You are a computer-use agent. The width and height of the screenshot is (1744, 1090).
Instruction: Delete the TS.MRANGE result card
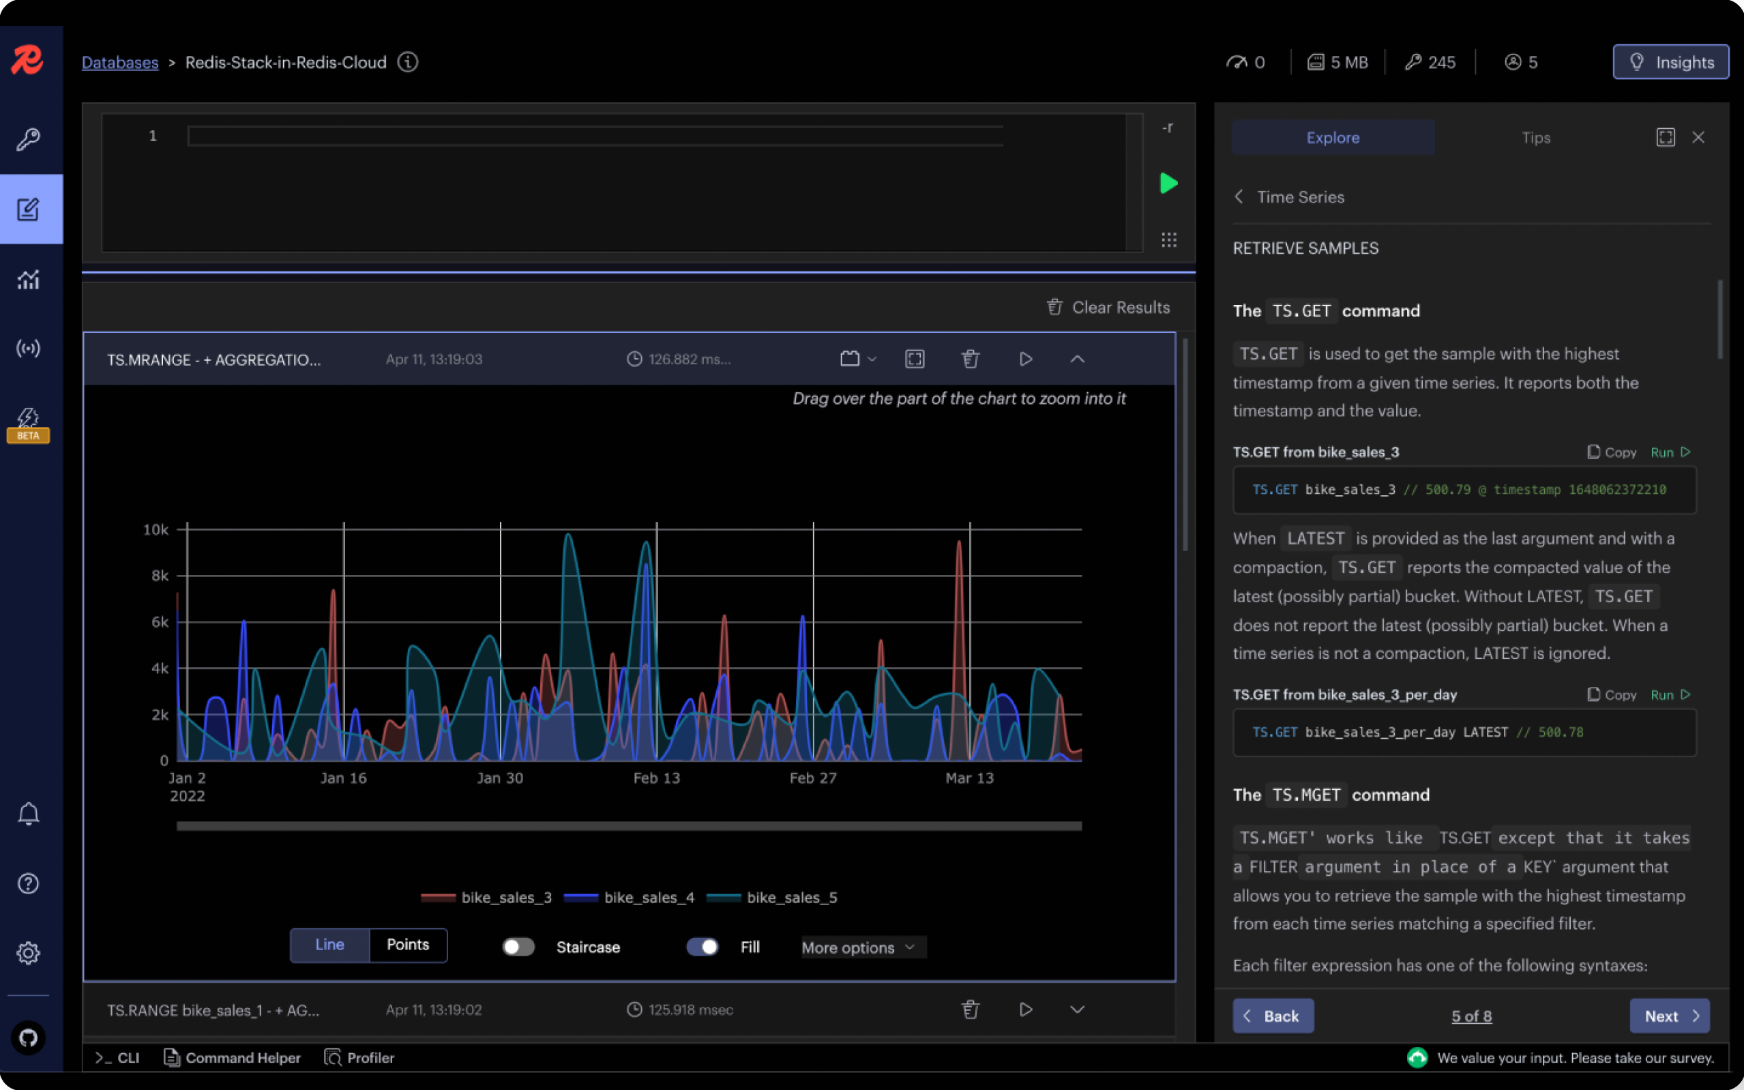[970, 359]
